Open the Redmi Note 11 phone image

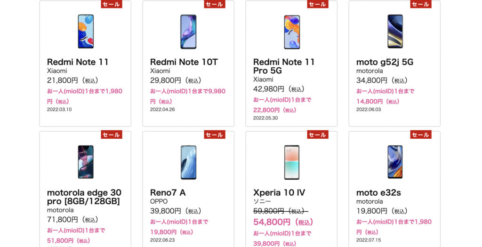click(86, 32)
